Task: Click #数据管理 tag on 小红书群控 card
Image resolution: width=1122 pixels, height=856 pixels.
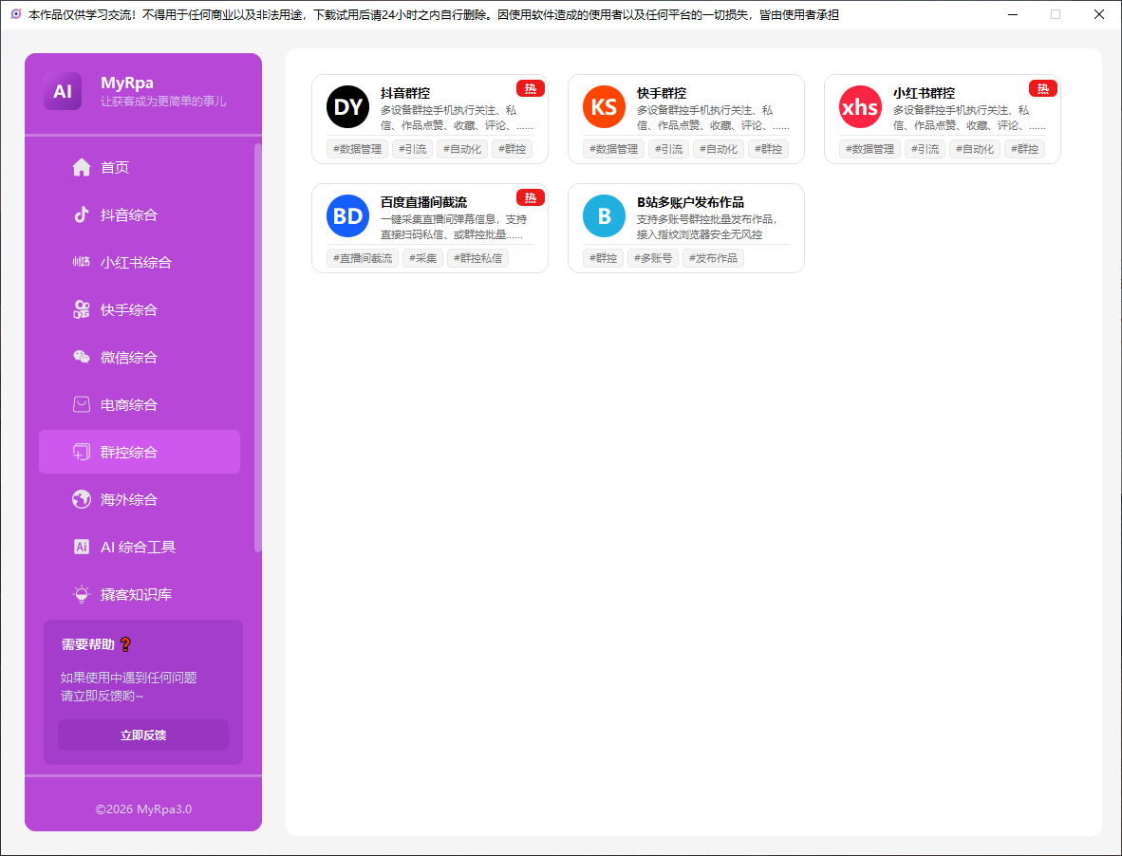Action: click(x=870, y=149)
